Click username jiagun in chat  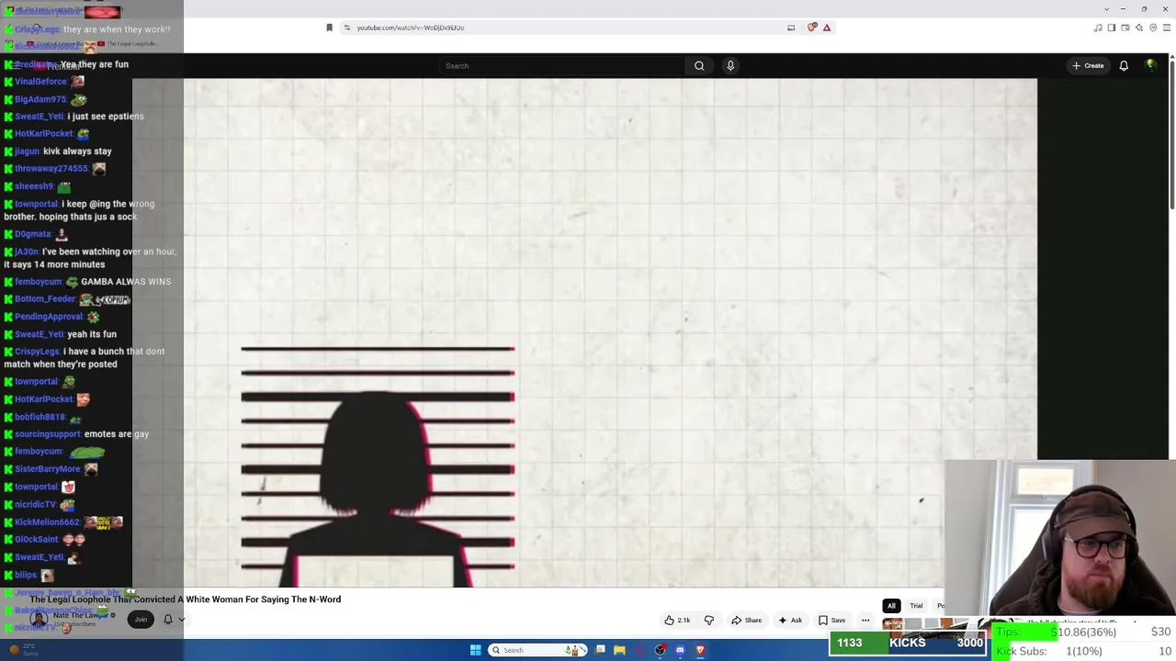click(27, 151)
